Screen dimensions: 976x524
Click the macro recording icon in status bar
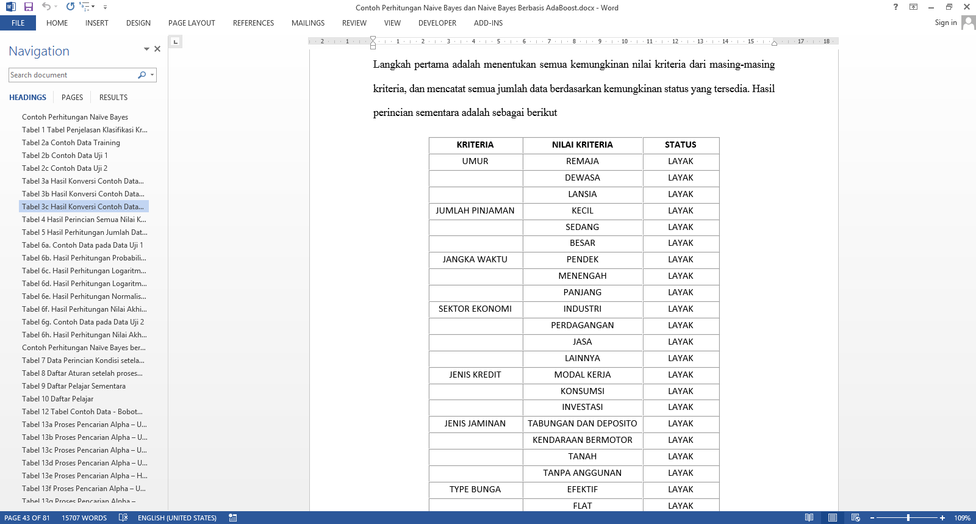232,517
